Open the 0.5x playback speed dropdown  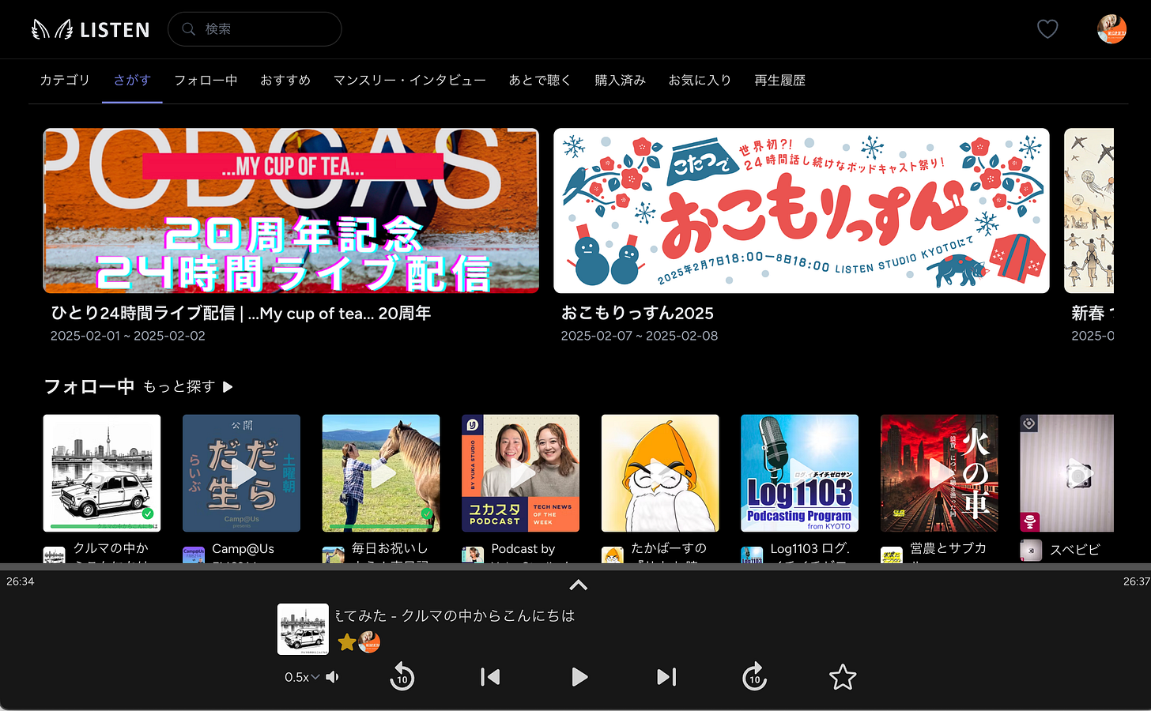pos(302,677)
